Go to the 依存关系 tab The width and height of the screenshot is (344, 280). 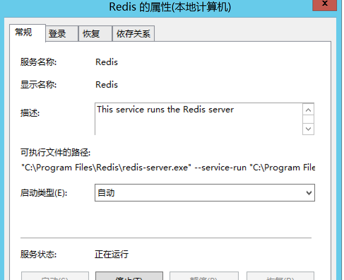pyautogui.click(x=134, y=34)
